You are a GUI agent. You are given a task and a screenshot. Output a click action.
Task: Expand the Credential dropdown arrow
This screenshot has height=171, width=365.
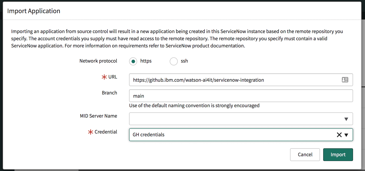(x=346, y=135)
